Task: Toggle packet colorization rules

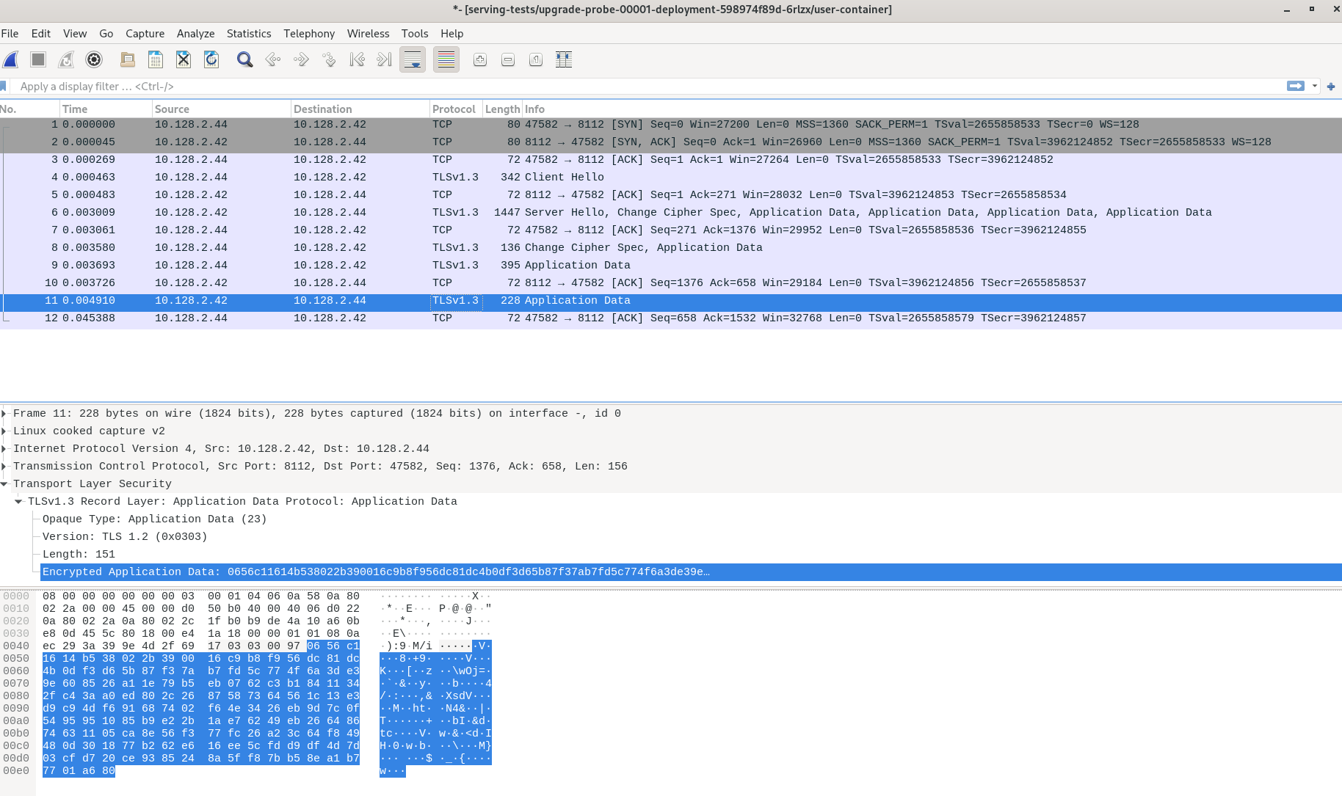Action: [x=446, y=59]
